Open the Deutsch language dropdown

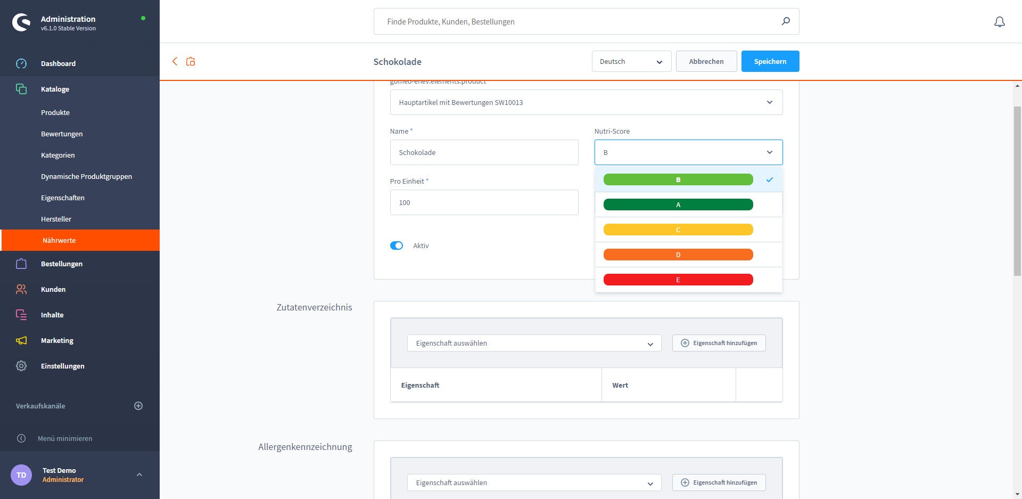pos(631,61)
